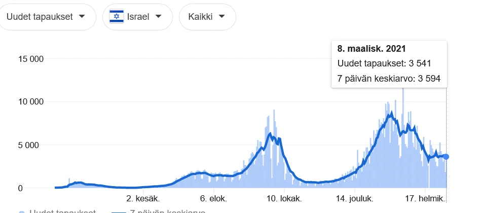Click the highlighted endpoint dot on the line
479x213 pixels.
click(446, 157)
